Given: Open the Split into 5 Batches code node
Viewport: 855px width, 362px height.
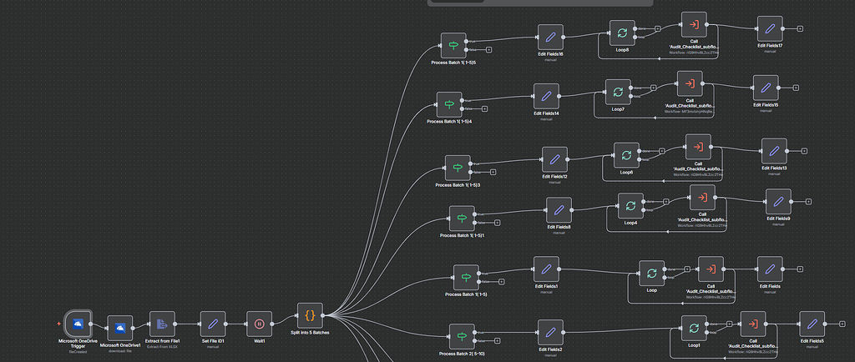Looking at the screenshot, I should [x=311, y=316].
